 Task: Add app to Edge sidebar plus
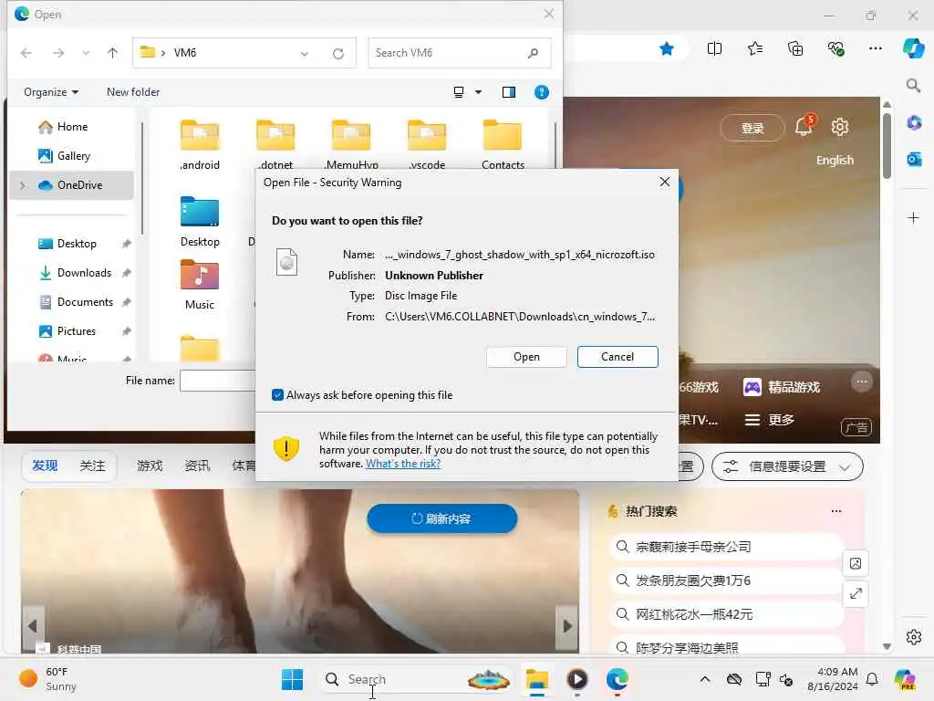[x=913, y=217]
